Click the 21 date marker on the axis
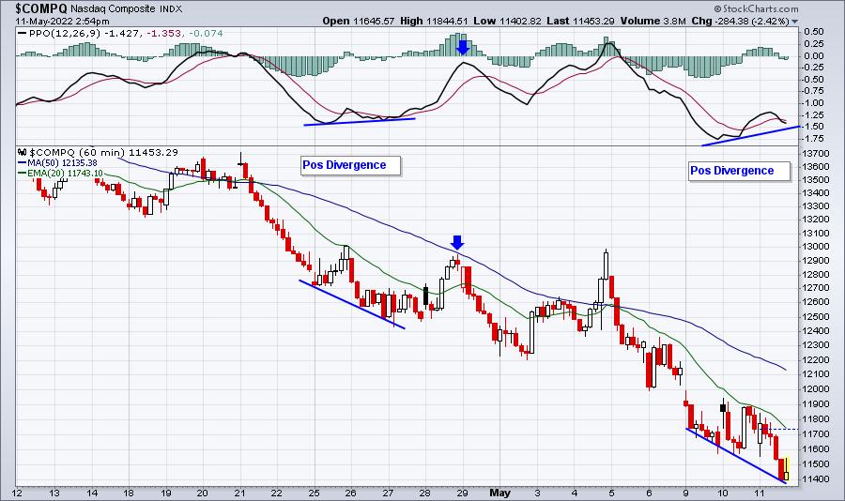 coord(239,493)
